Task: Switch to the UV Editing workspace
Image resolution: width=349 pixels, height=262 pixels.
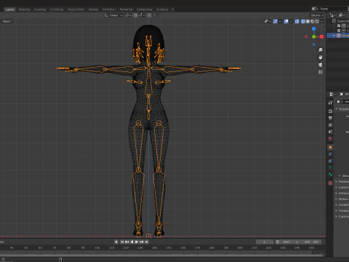Action: (57, 9)
